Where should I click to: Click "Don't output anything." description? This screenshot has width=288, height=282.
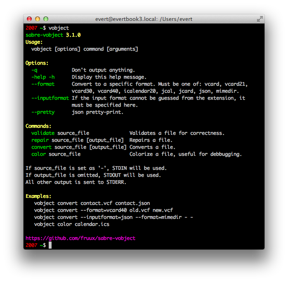tap(103, 70)
